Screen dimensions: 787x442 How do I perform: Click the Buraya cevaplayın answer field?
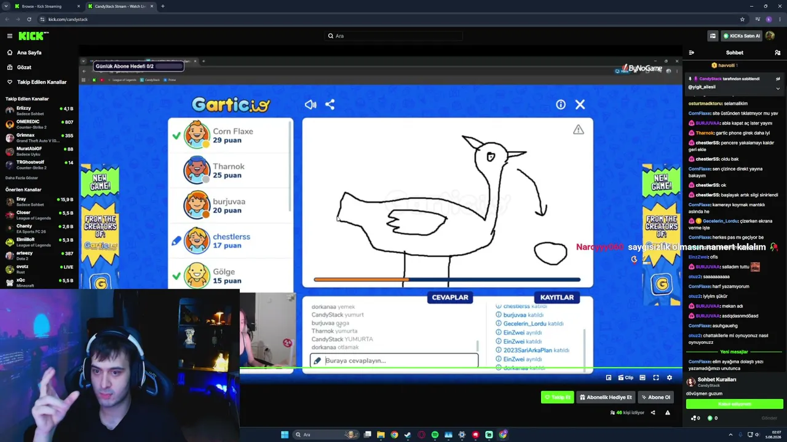pos(394,361)
